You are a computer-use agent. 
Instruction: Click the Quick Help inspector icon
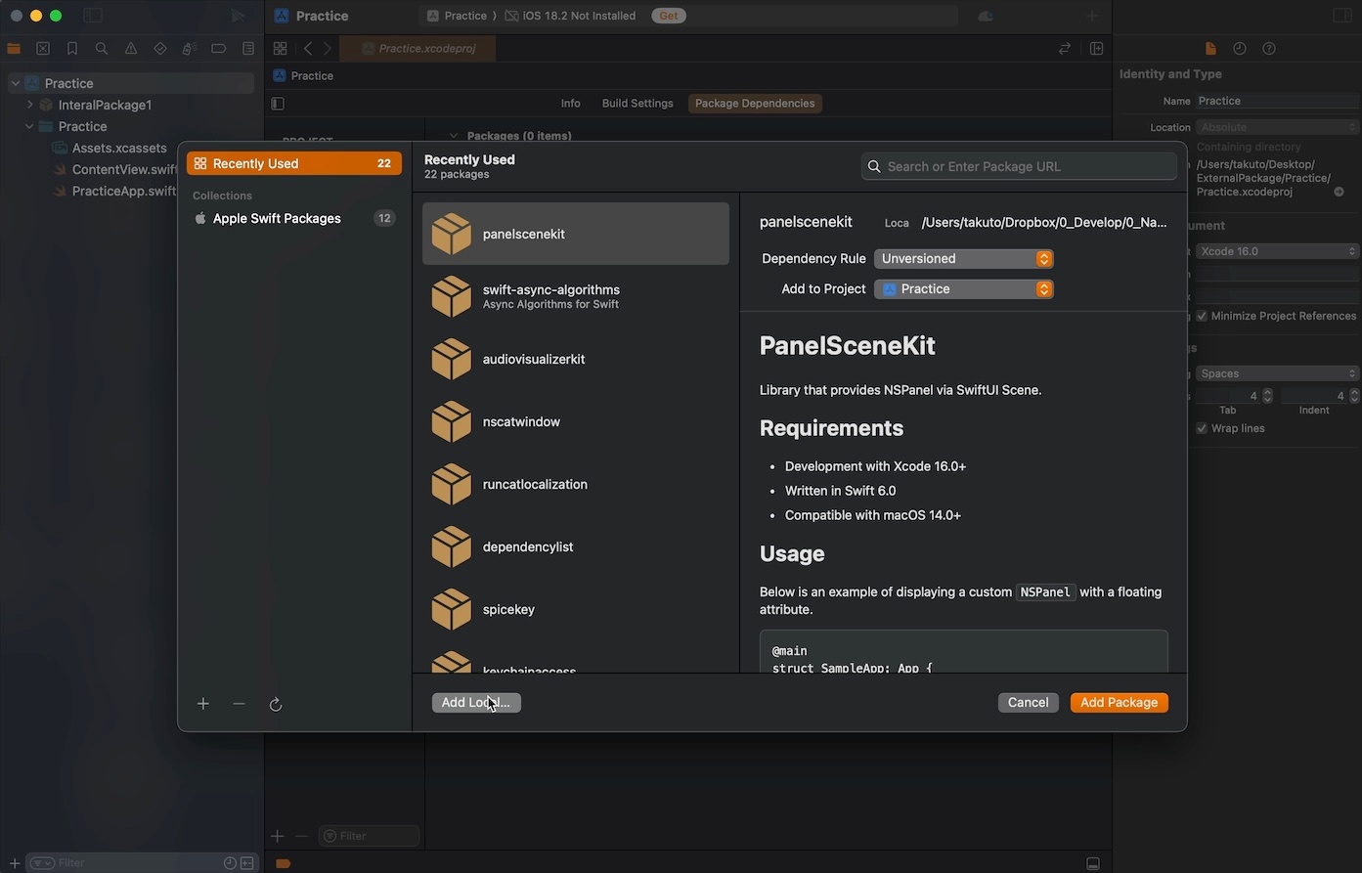(1269, 48)
